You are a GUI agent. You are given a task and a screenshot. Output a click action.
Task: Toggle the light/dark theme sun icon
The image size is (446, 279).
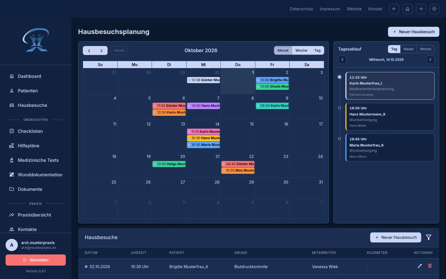coord(434,9)
